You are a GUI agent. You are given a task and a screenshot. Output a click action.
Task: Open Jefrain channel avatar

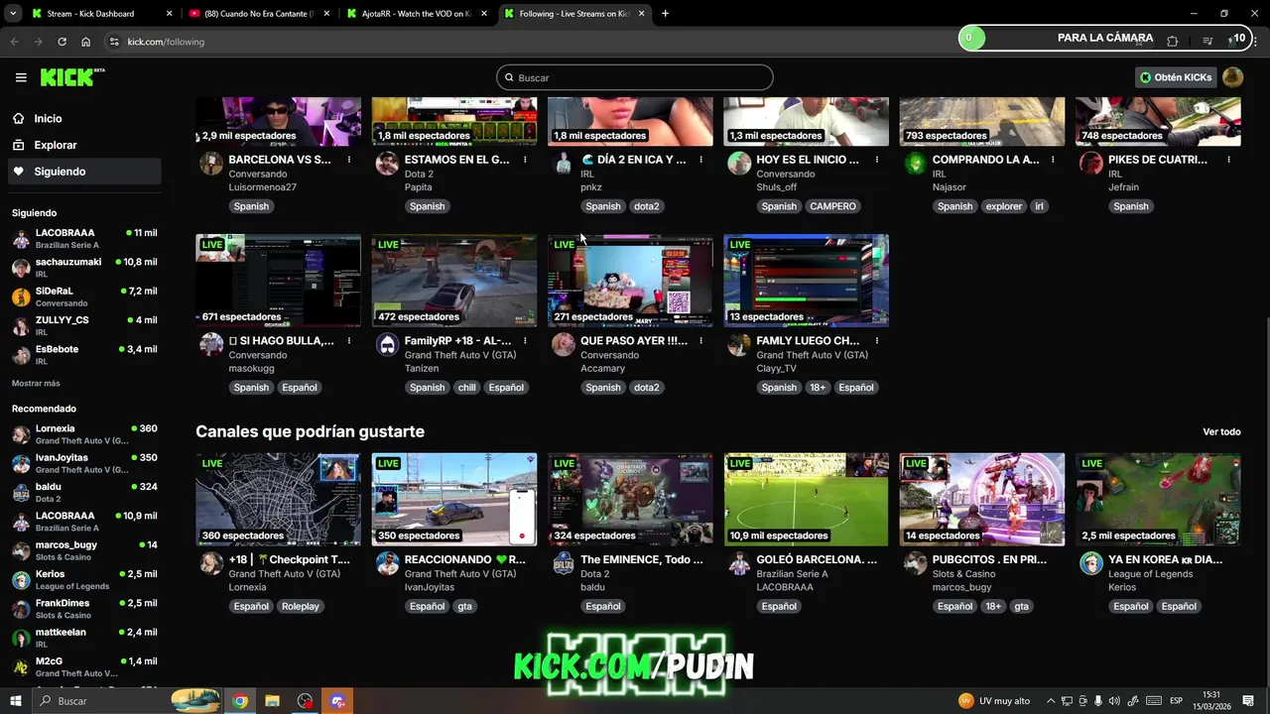[x=1091, y=164]
